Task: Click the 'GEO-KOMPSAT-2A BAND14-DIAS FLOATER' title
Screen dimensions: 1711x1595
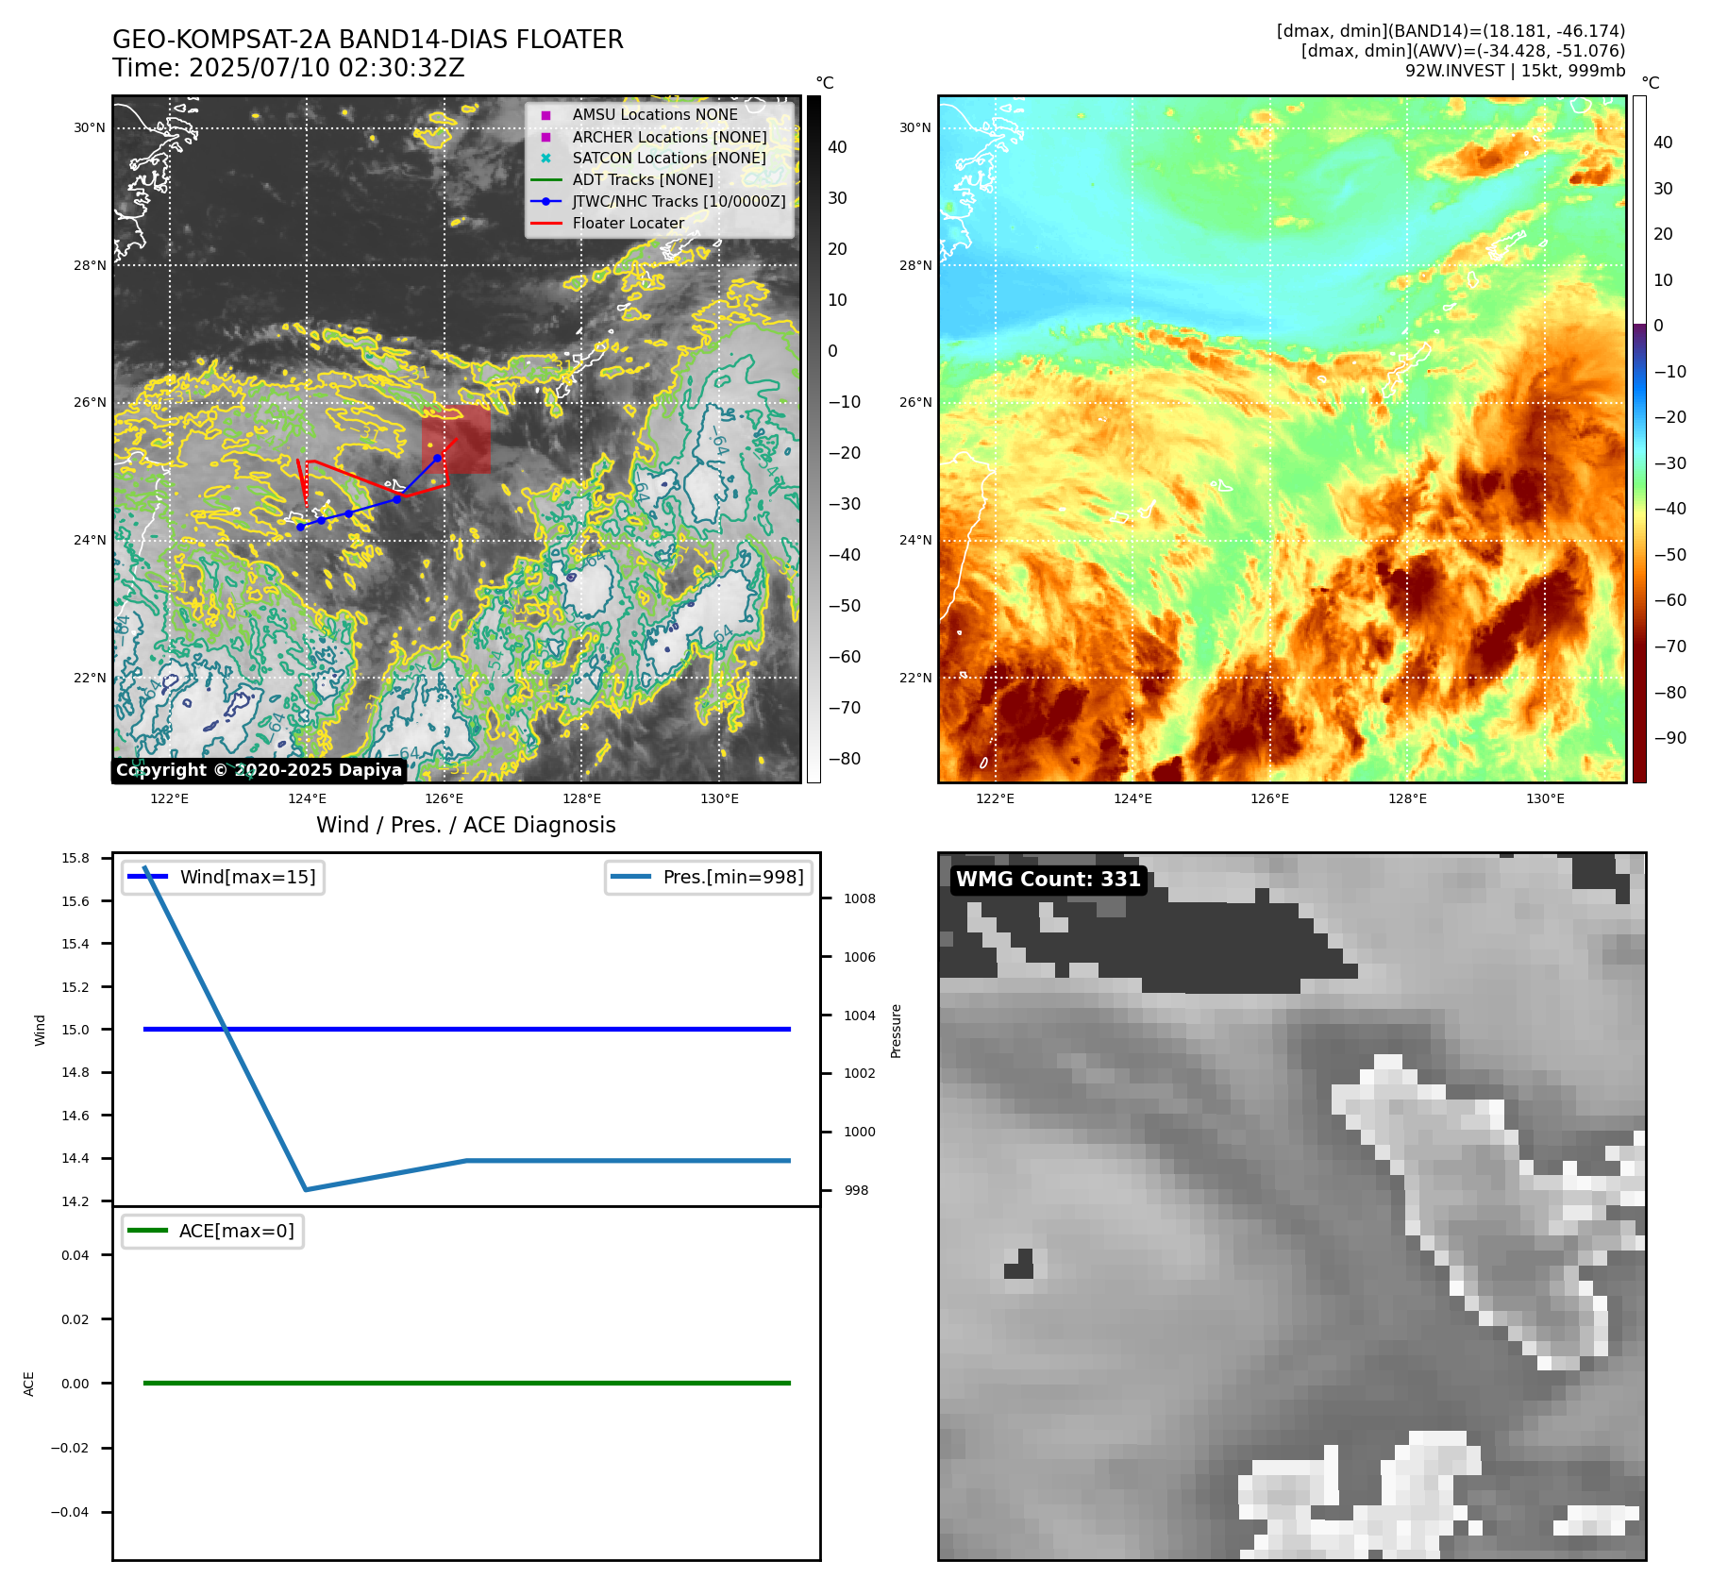Action: 368,40
